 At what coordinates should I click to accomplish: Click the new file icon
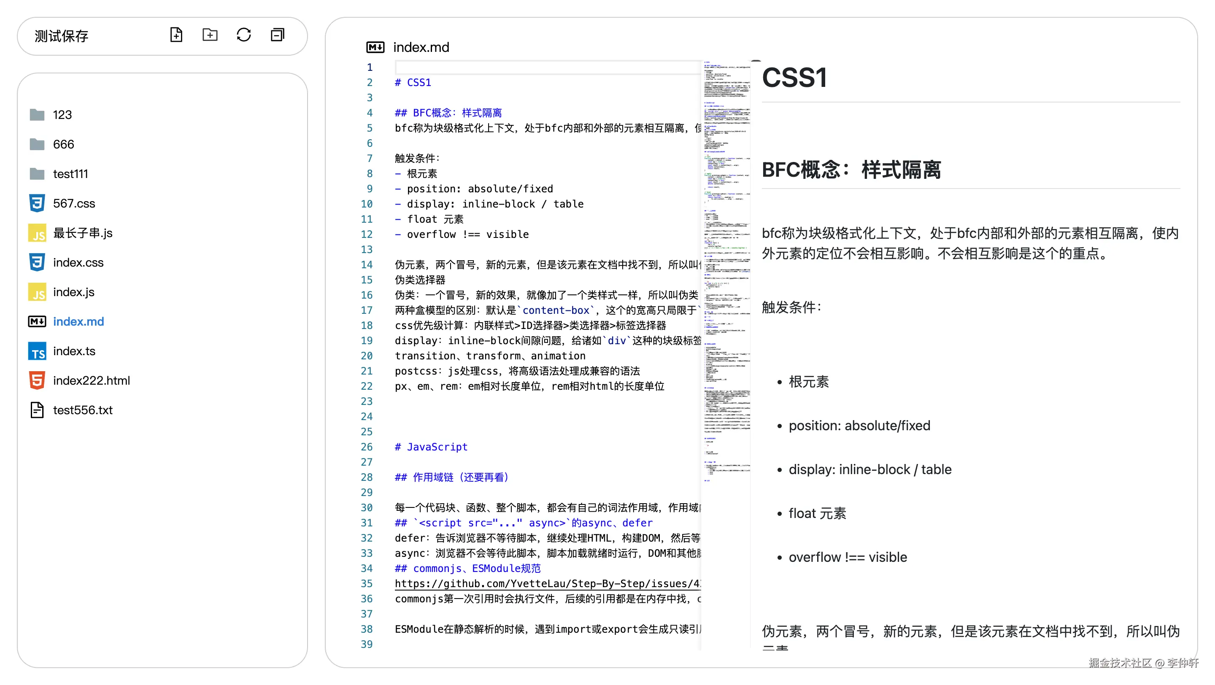tap(176, 35)
